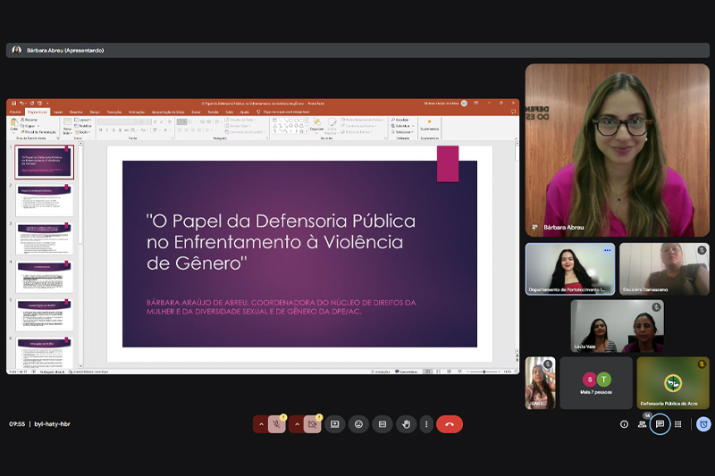715x476 pixels.
Task: Show the participants people panel
Action: click(642, 424)
